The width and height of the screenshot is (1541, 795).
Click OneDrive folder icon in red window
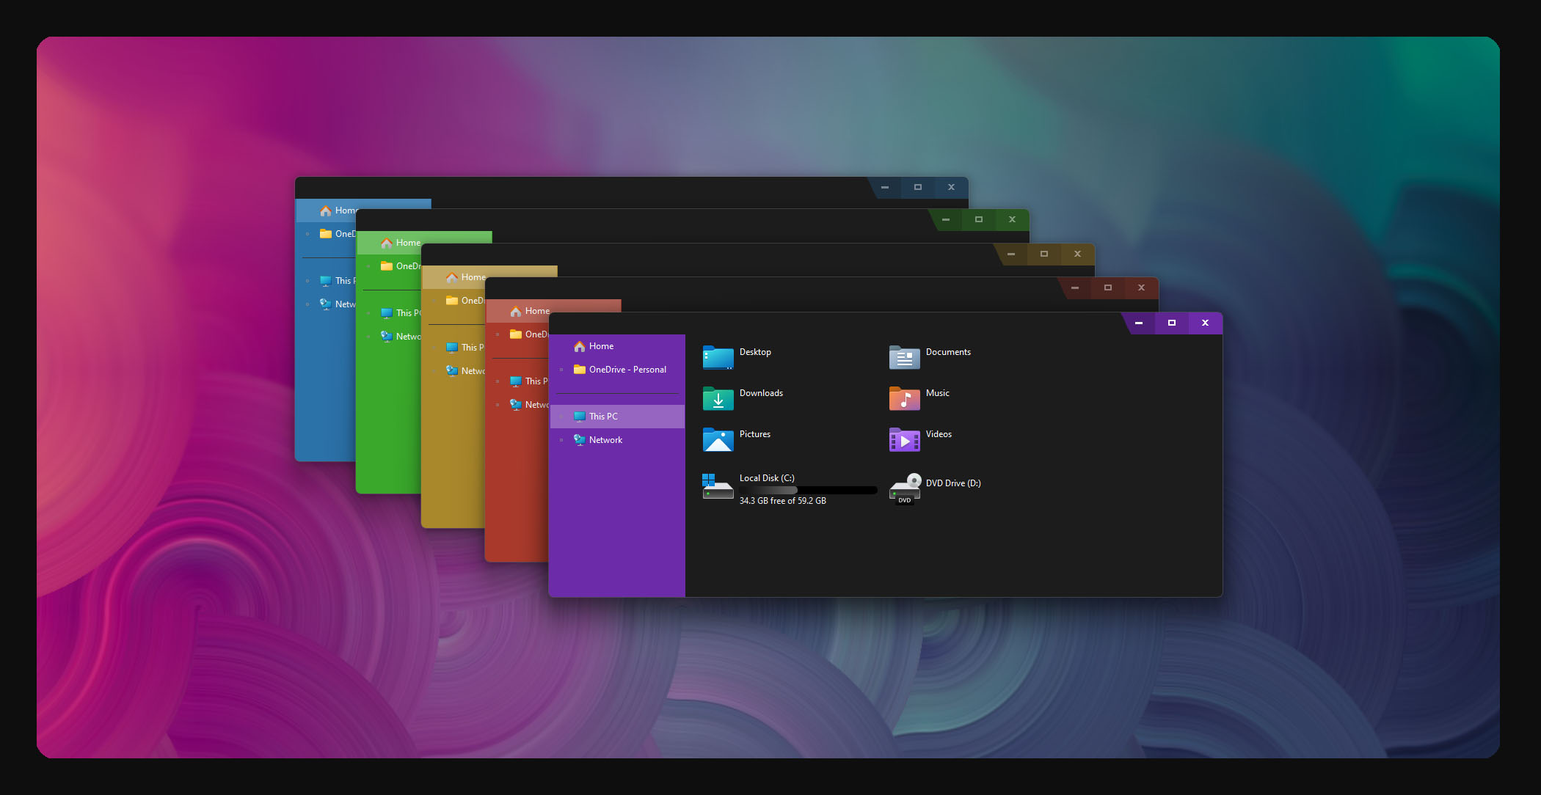pos(516,334)
